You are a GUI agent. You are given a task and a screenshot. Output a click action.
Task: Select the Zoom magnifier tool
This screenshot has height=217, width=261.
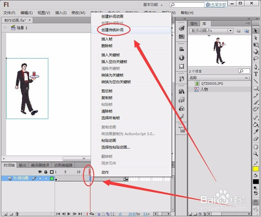click(x=256, y=154)
